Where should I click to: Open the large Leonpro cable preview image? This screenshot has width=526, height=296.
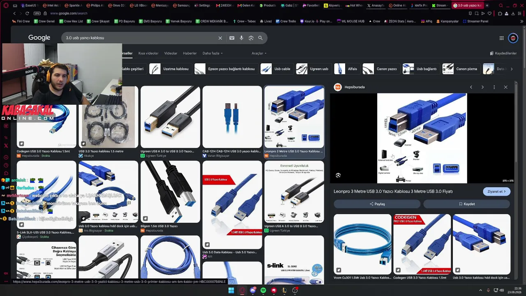[422, 138]
